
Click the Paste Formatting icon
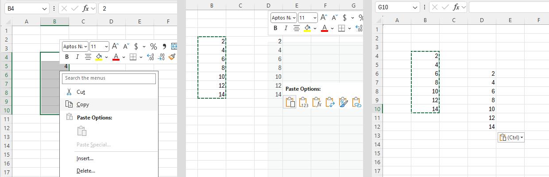pyautogui.click(x=343, y=103)
